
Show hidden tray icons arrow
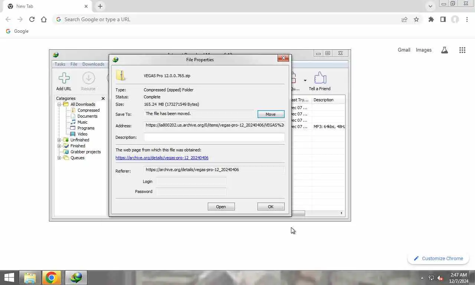422,278
